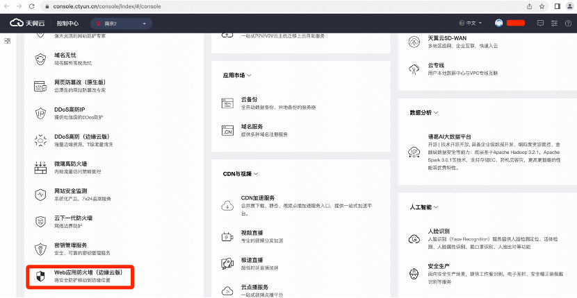Open the 微隔离防火墙 link
Screen dimensions: 577x298
click(x=70, y=164)
